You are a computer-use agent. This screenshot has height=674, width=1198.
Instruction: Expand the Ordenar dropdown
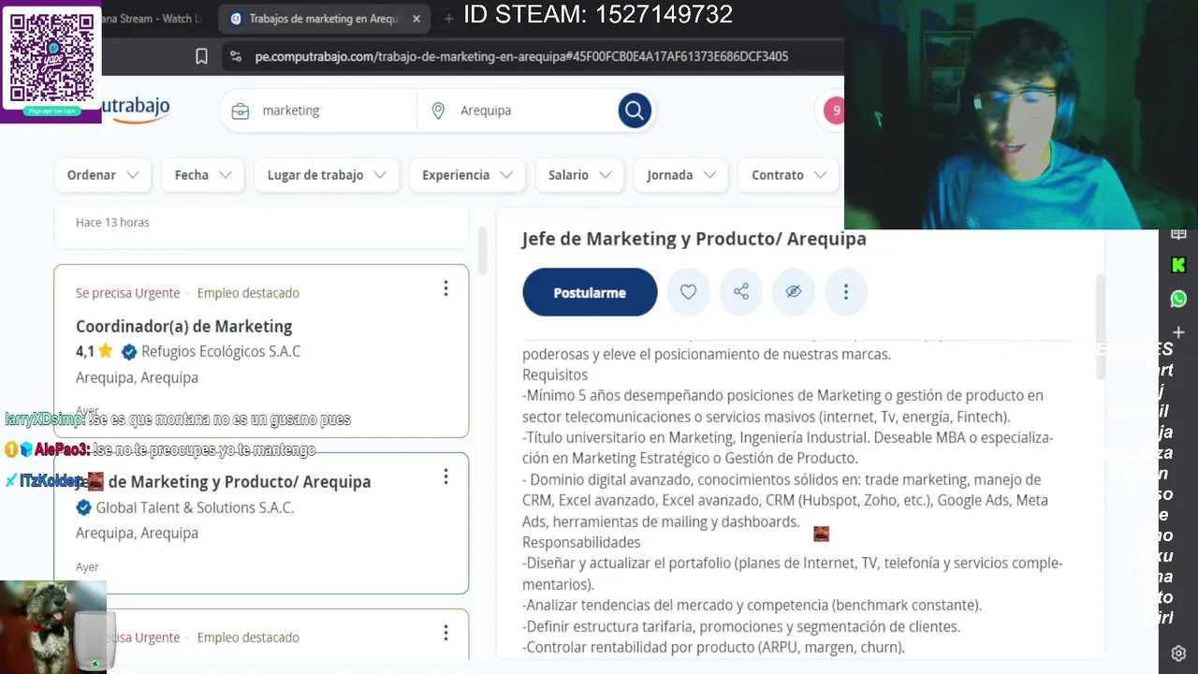[x=102, y=175]
